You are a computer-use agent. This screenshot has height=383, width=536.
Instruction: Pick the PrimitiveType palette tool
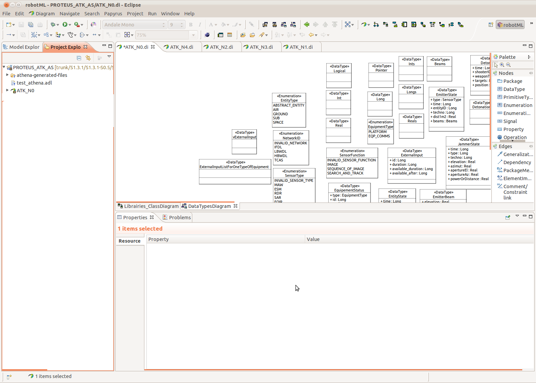tap(515, 97)
